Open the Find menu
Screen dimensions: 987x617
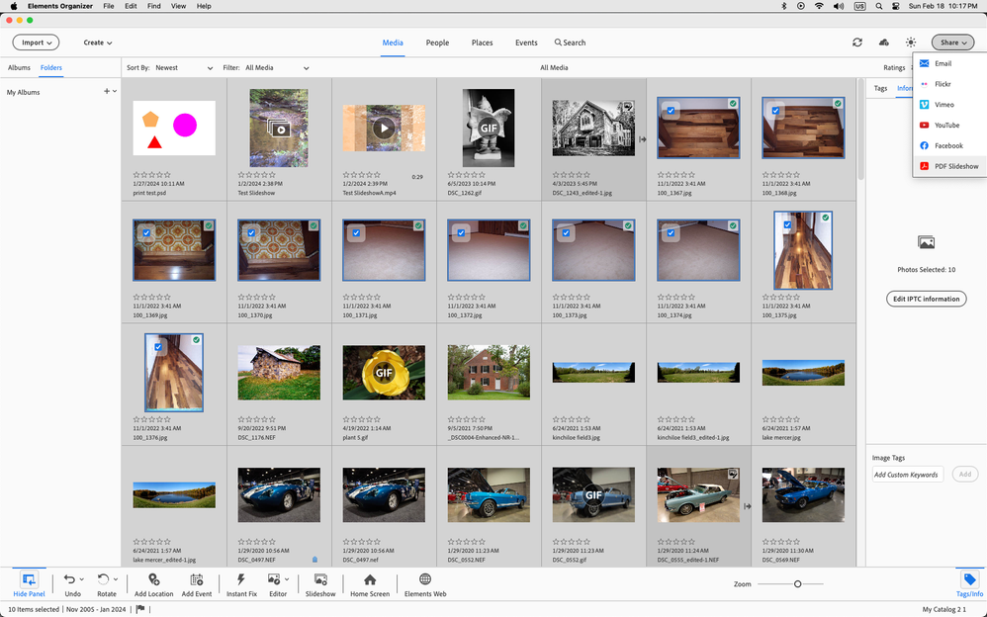tap(153, 6)
